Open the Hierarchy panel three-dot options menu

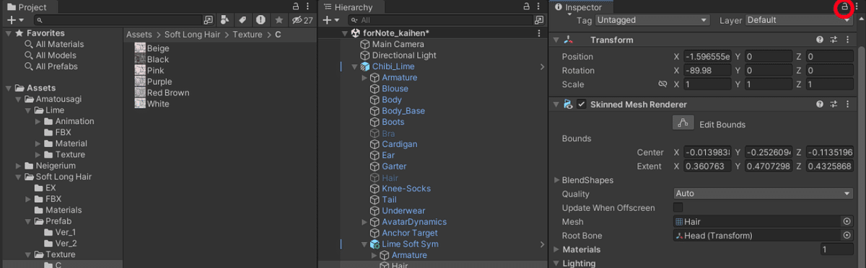point(539,7)
